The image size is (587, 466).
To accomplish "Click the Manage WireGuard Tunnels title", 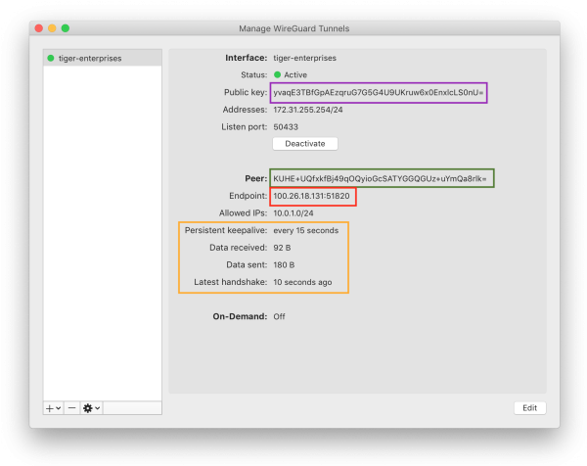I will click(x=294, y=28).
